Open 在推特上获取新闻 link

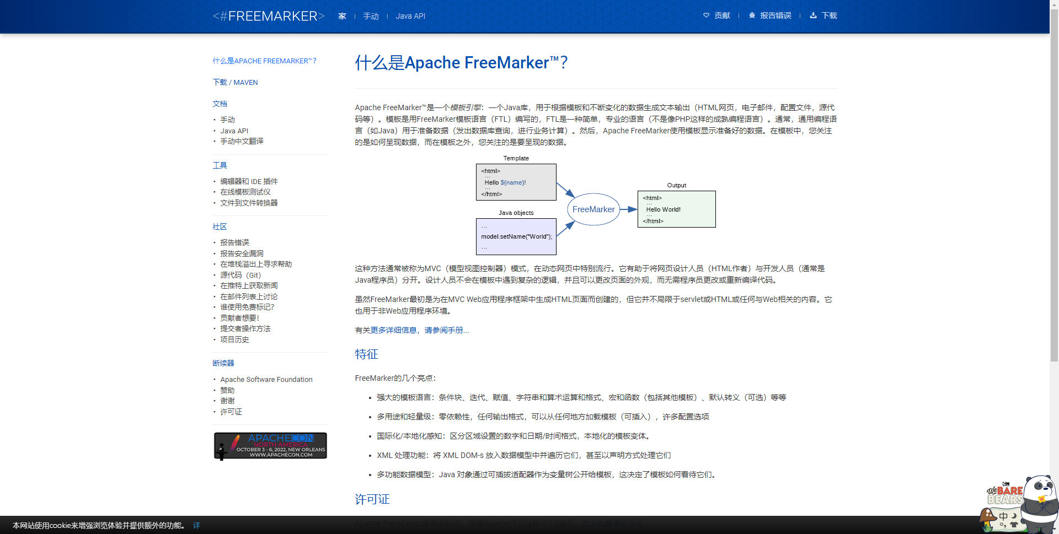tap(249, 285)
